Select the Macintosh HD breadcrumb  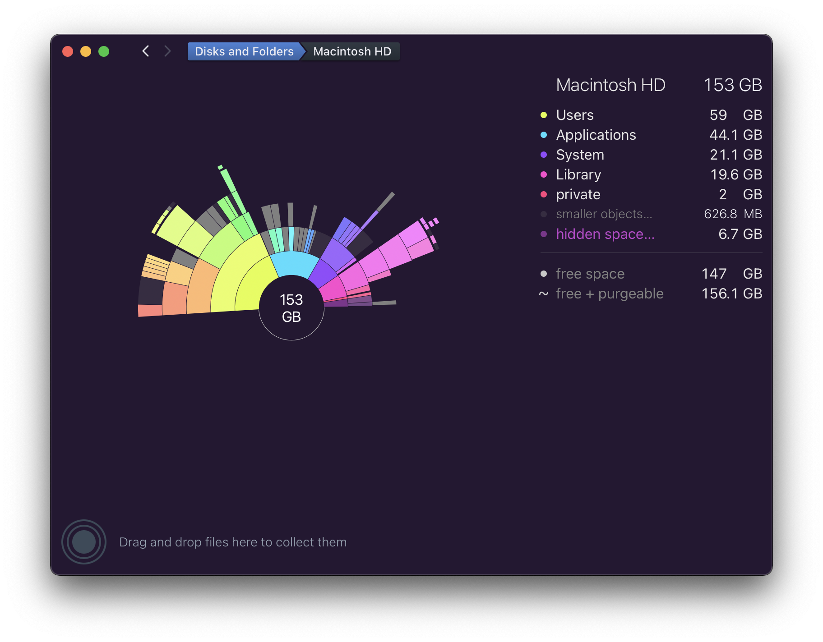coord(352,51)
